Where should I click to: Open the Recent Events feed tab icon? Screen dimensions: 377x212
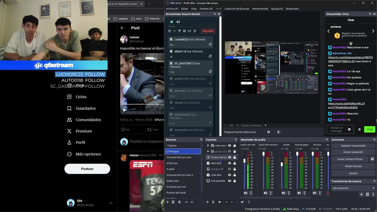click(x=171, y=22)
